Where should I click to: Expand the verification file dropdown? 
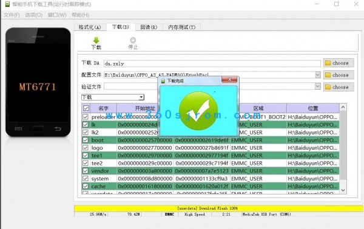click(x=318, y=86)
